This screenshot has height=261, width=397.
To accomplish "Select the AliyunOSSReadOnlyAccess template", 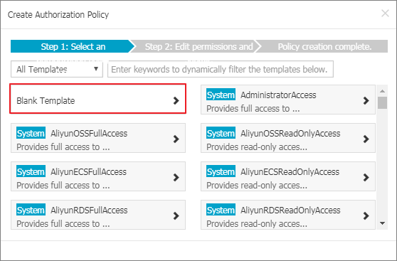I will (288, 138).
